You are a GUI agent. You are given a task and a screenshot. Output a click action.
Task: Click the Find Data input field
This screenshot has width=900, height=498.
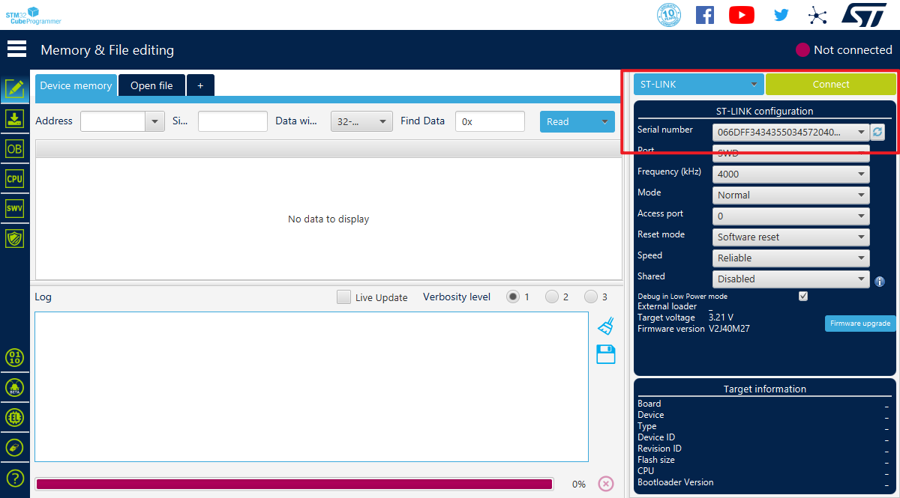click(x=490, y=121)
